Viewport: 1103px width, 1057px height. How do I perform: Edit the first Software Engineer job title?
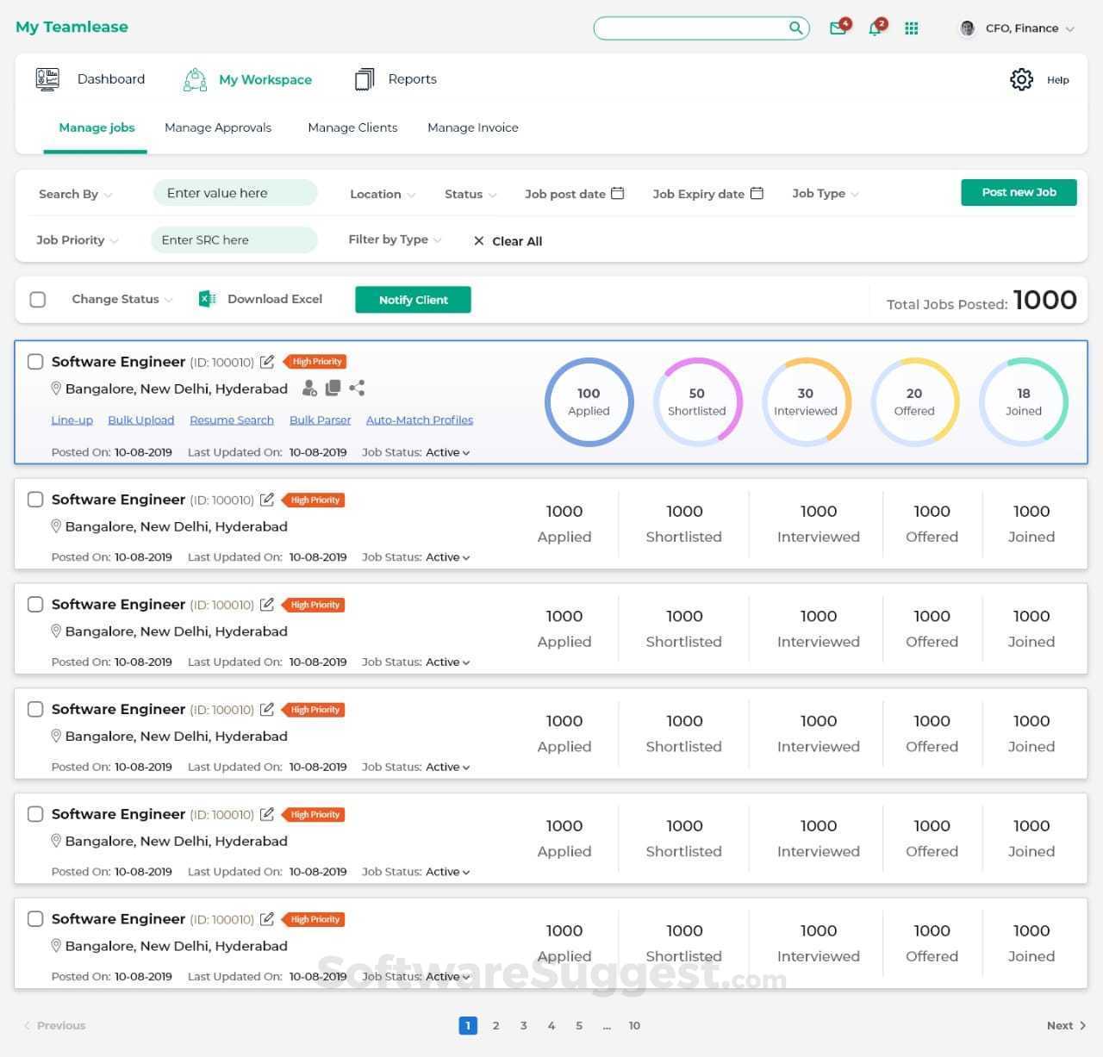click(x=267, y=362)
